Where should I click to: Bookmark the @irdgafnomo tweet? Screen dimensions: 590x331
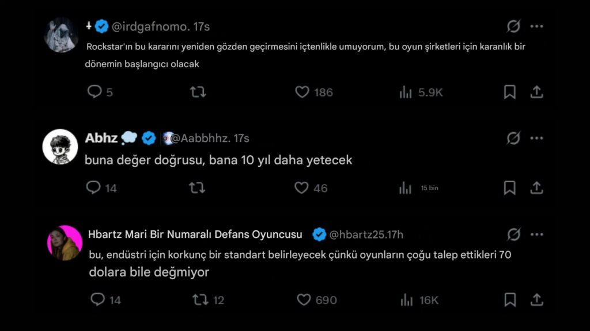(x=509, y=92)
